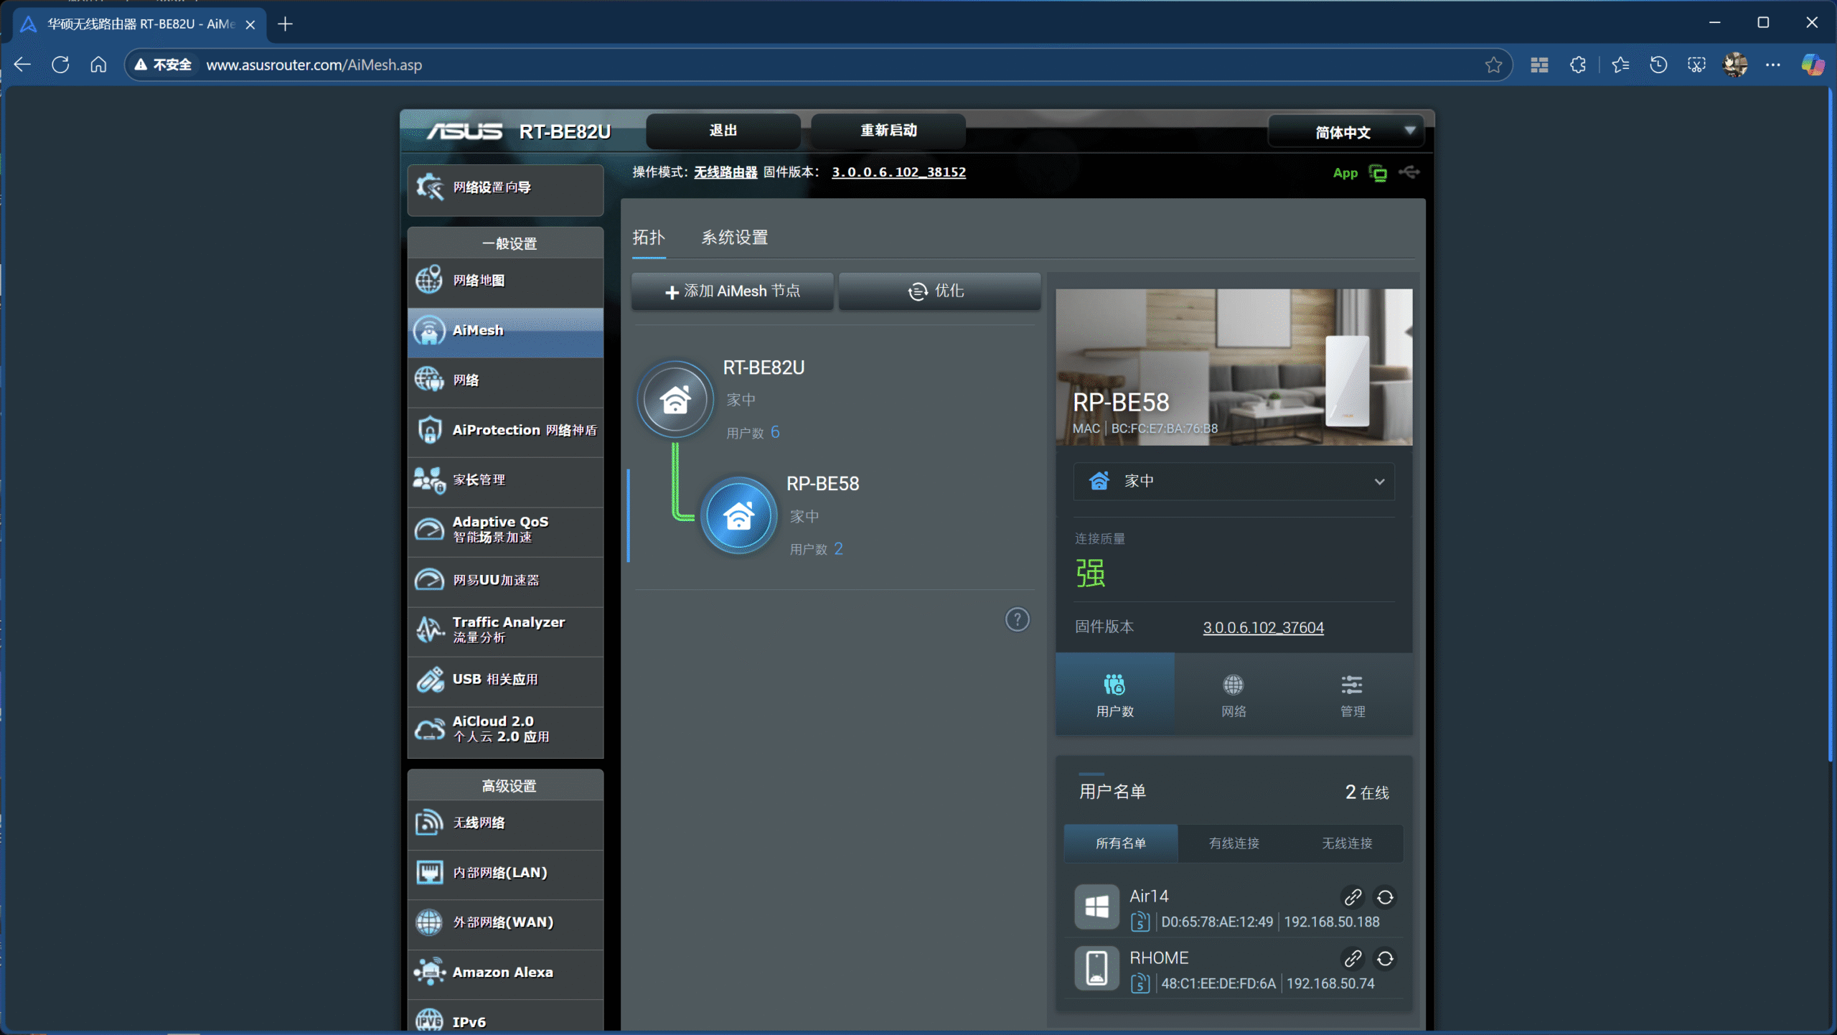Click the page vertical scrollbar

coord(1831,423)
